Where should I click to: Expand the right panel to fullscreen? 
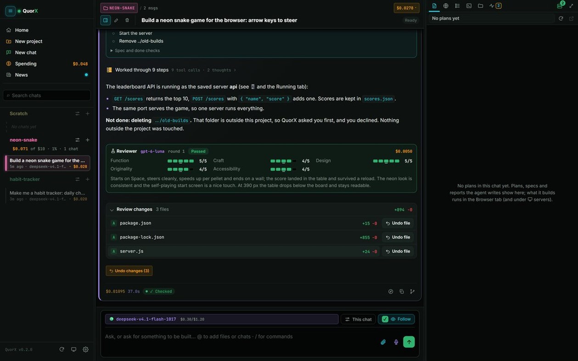(571, 6)
